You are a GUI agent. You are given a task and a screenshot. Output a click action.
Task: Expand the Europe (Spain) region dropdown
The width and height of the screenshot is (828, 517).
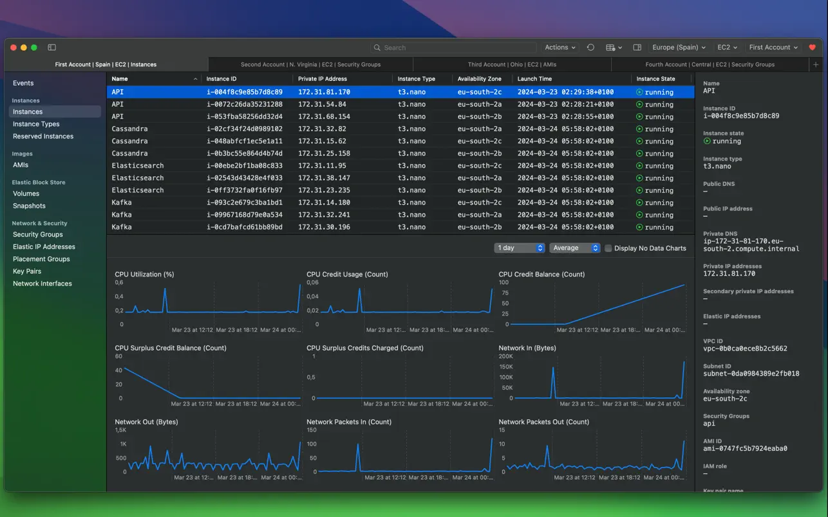pyautogui.click(x=679, y=48)
